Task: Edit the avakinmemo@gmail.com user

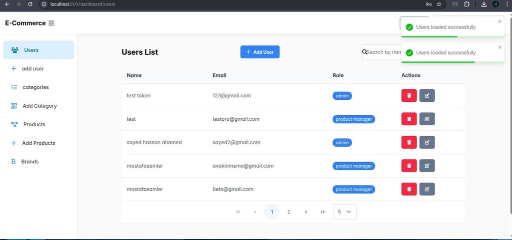Action: pos(427,166)
